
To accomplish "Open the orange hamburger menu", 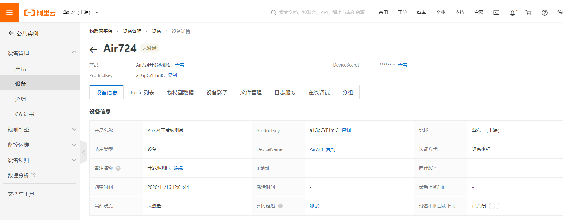I will click(10, 13).
